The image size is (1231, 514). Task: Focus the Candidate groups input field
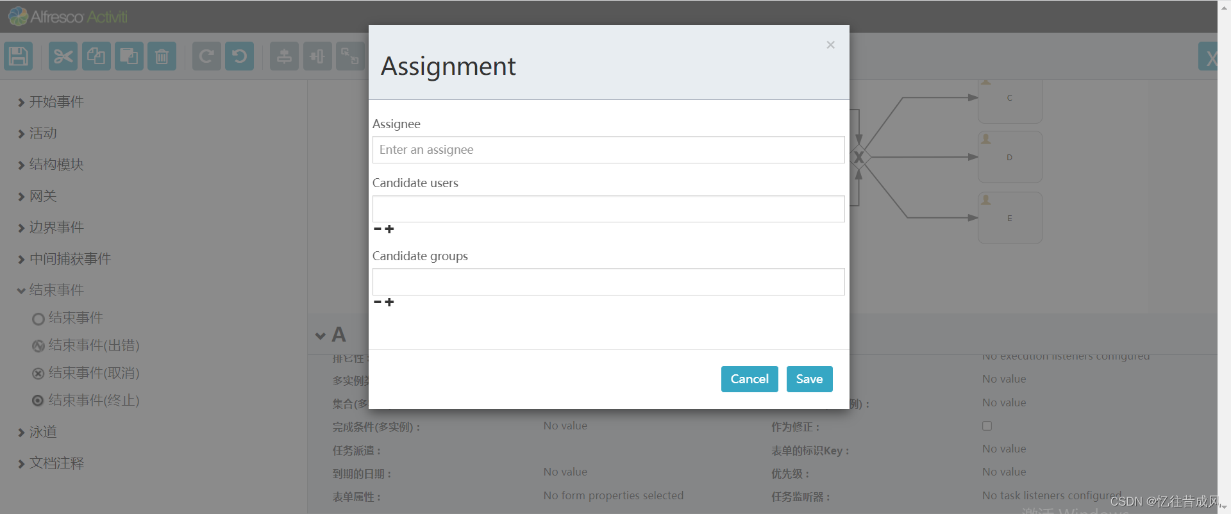608,282
